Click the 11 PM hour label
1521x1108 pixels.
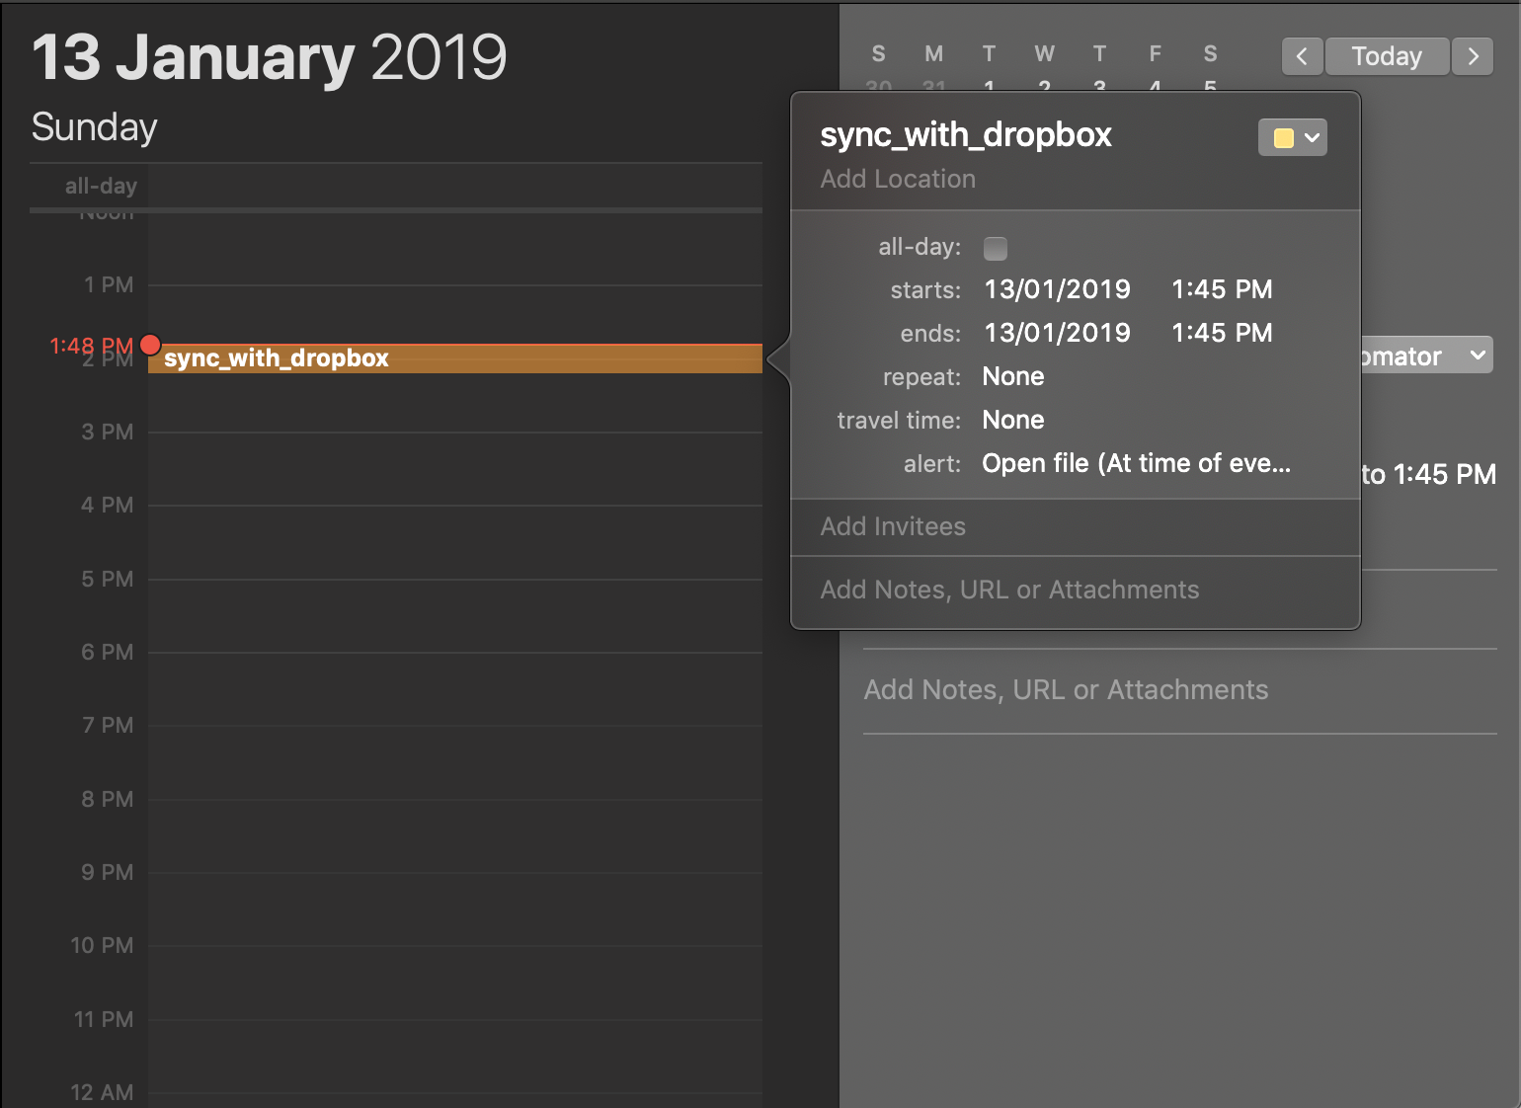(104, 1019)
